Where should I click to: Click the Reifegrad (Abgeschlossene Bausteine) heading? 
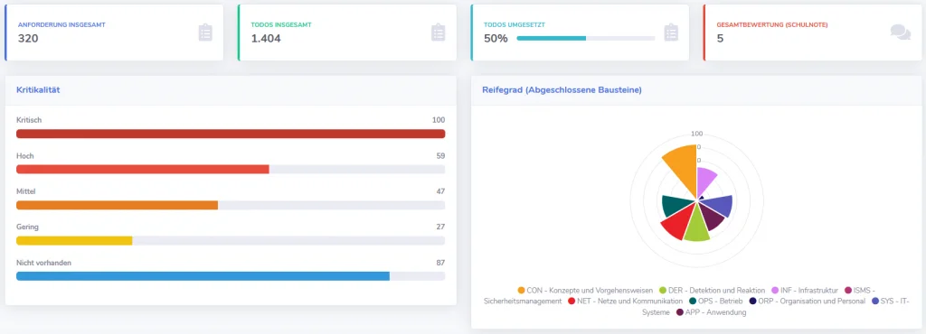(x=562, y=90)
